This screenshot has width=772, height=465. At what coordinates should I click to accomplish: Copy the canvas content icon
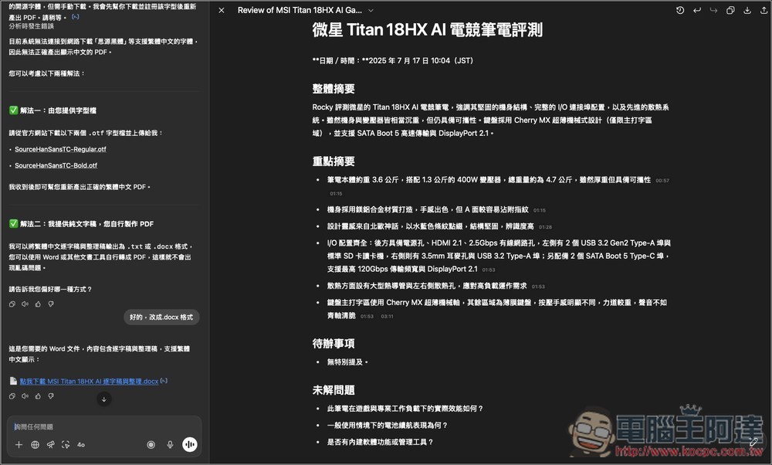pyautogui.click(x=730, y=10)
